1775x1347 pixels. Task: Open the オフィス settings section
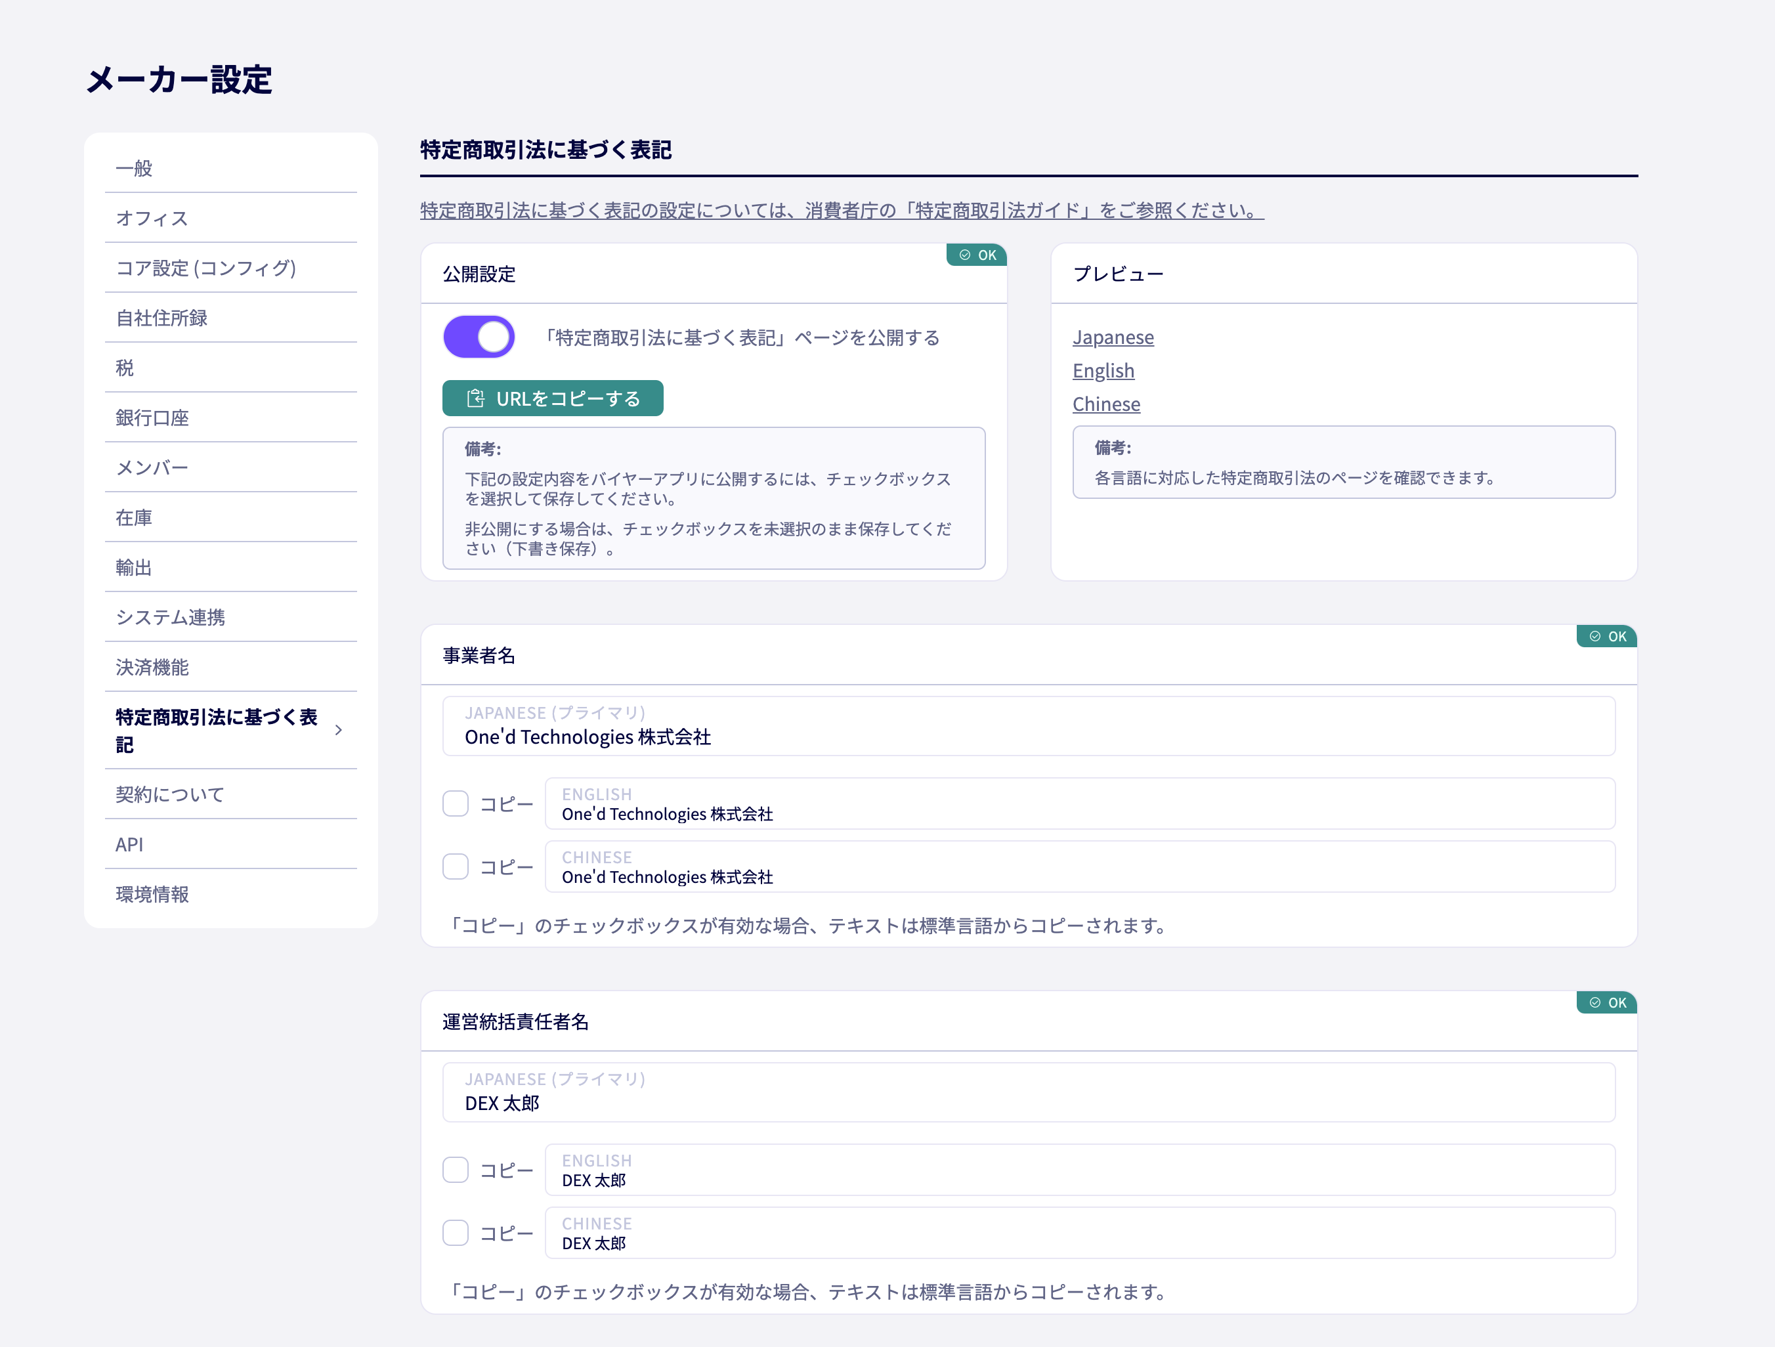point(231,218)
